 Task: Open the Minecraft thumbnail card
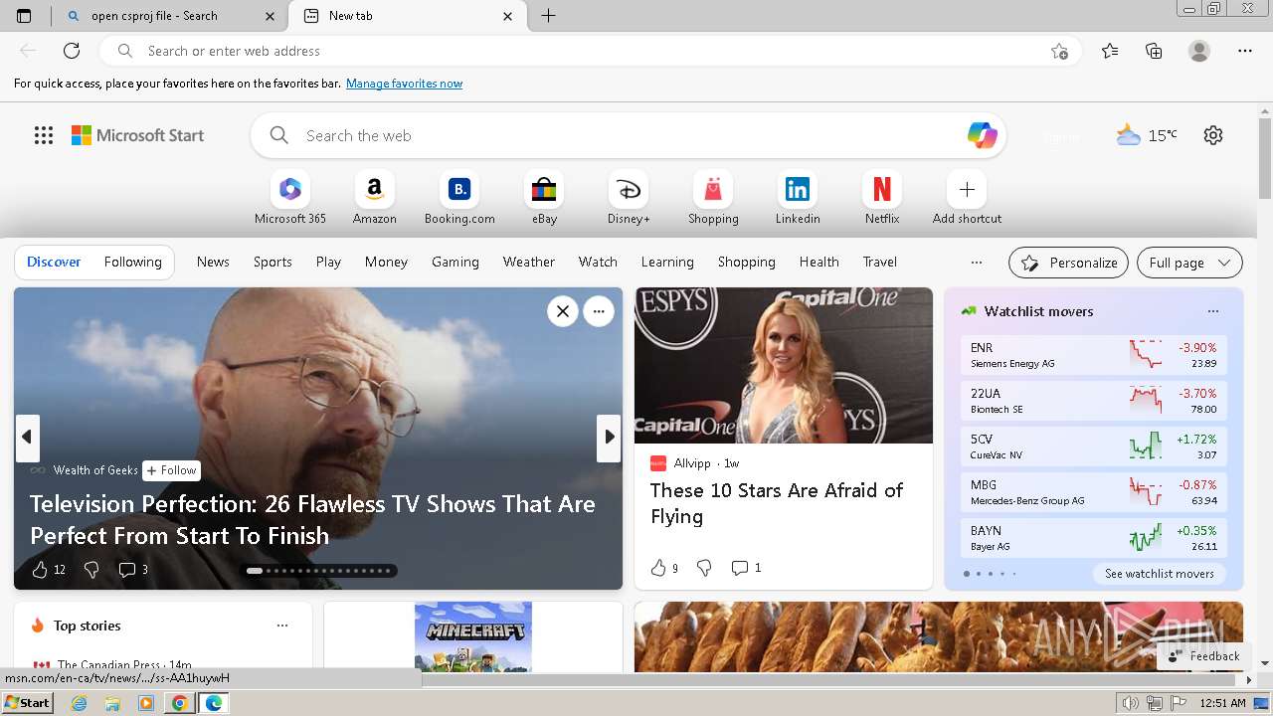click(x=473, y=636)
